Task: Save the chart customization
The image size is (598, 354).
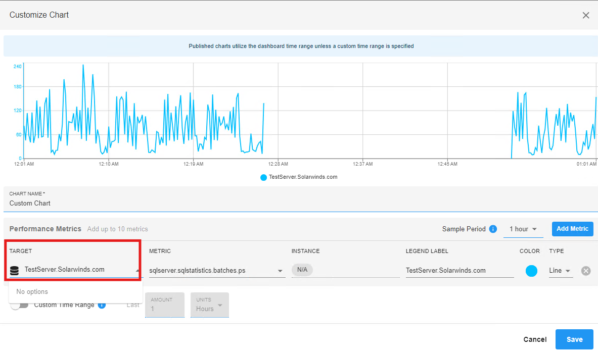Action: pyautogui.click(x=574, y=339)
